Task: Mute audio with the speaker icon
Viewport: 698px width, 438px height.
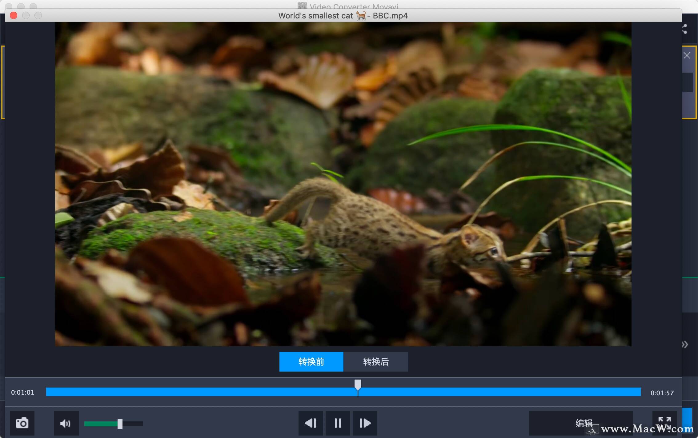Action: point(66,423)
